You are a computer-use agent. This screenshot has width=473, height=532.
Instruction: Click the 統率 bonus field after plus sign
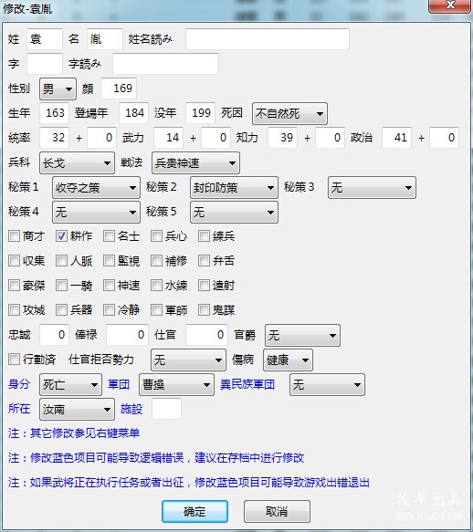point(102,138)
